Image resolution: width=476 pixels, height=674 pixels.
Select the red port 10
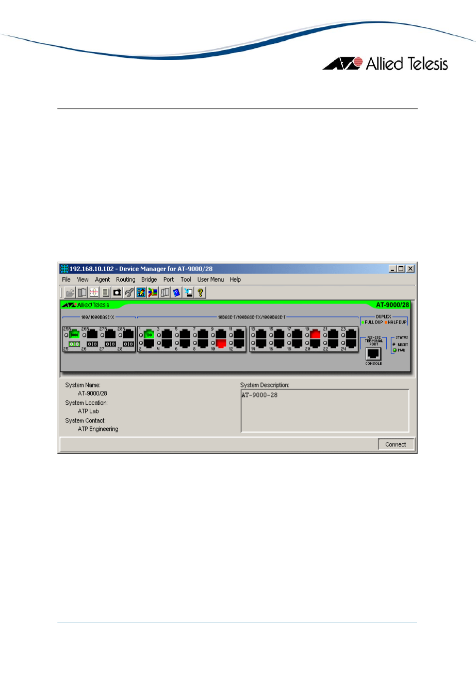[x=221, y=343]
